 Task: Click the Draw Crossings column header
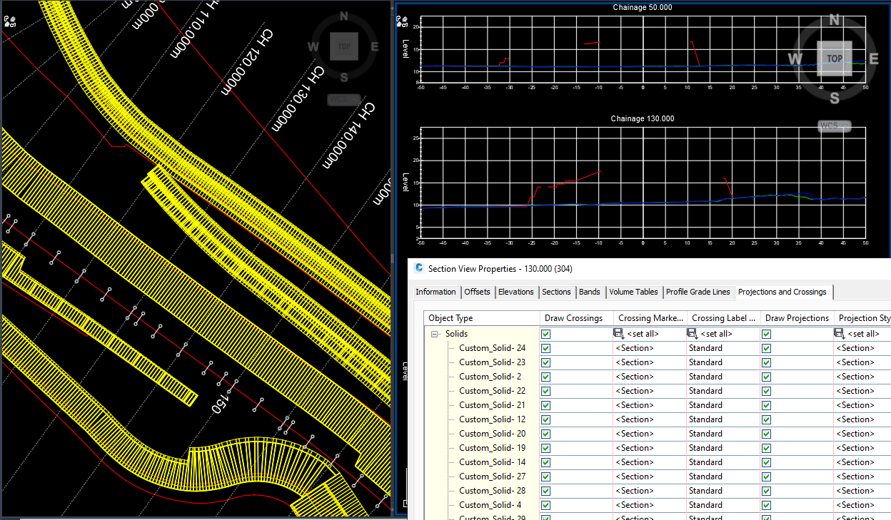pyautogui.click(x=576, y=318)
